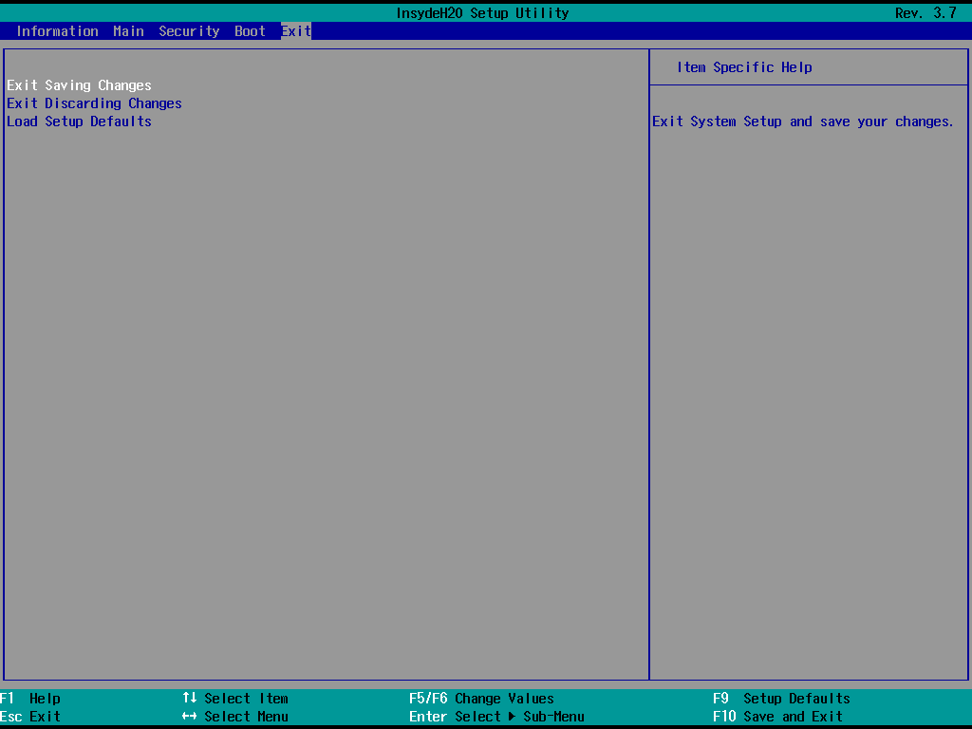The image size is (972, 729).
Task: Click the F5/F6 Change Values hint
Action: [481, 698]
